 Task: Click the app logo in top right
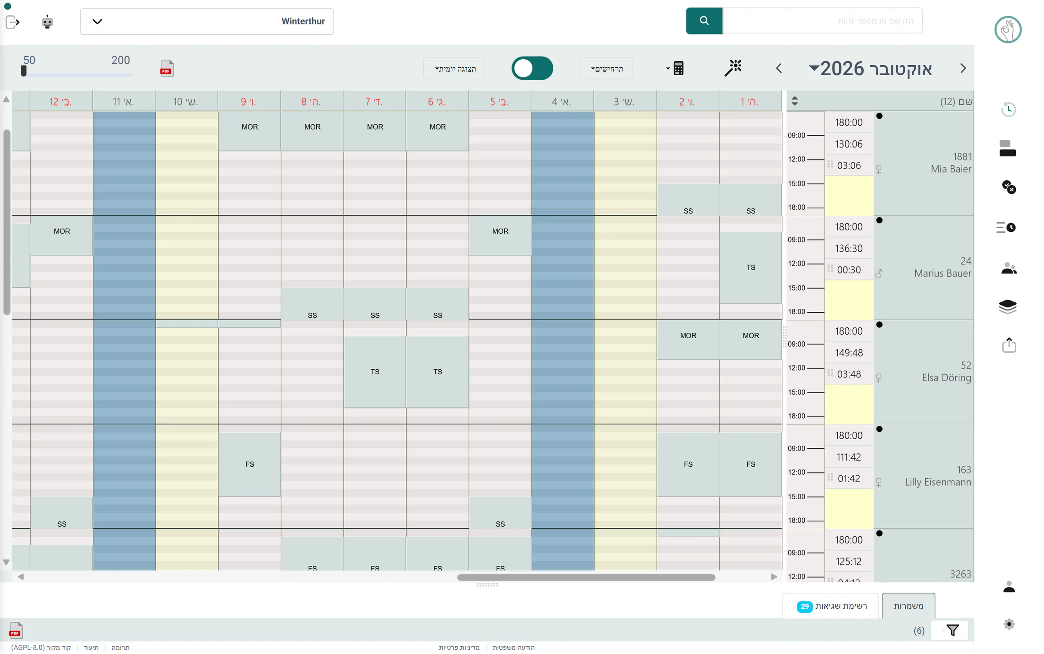(1008, 30)
